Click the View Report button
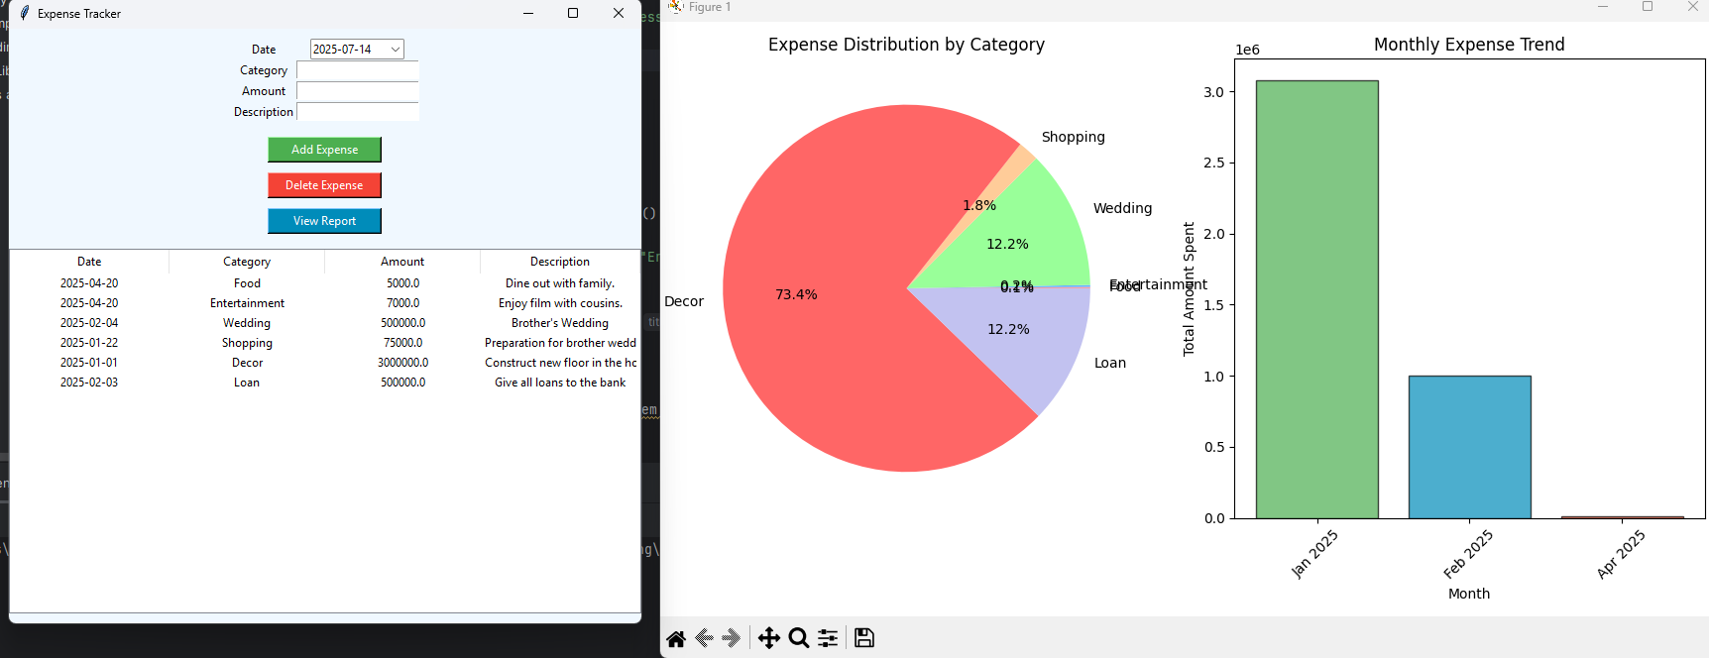This screenshot has height=658, width=1709. 324,221
